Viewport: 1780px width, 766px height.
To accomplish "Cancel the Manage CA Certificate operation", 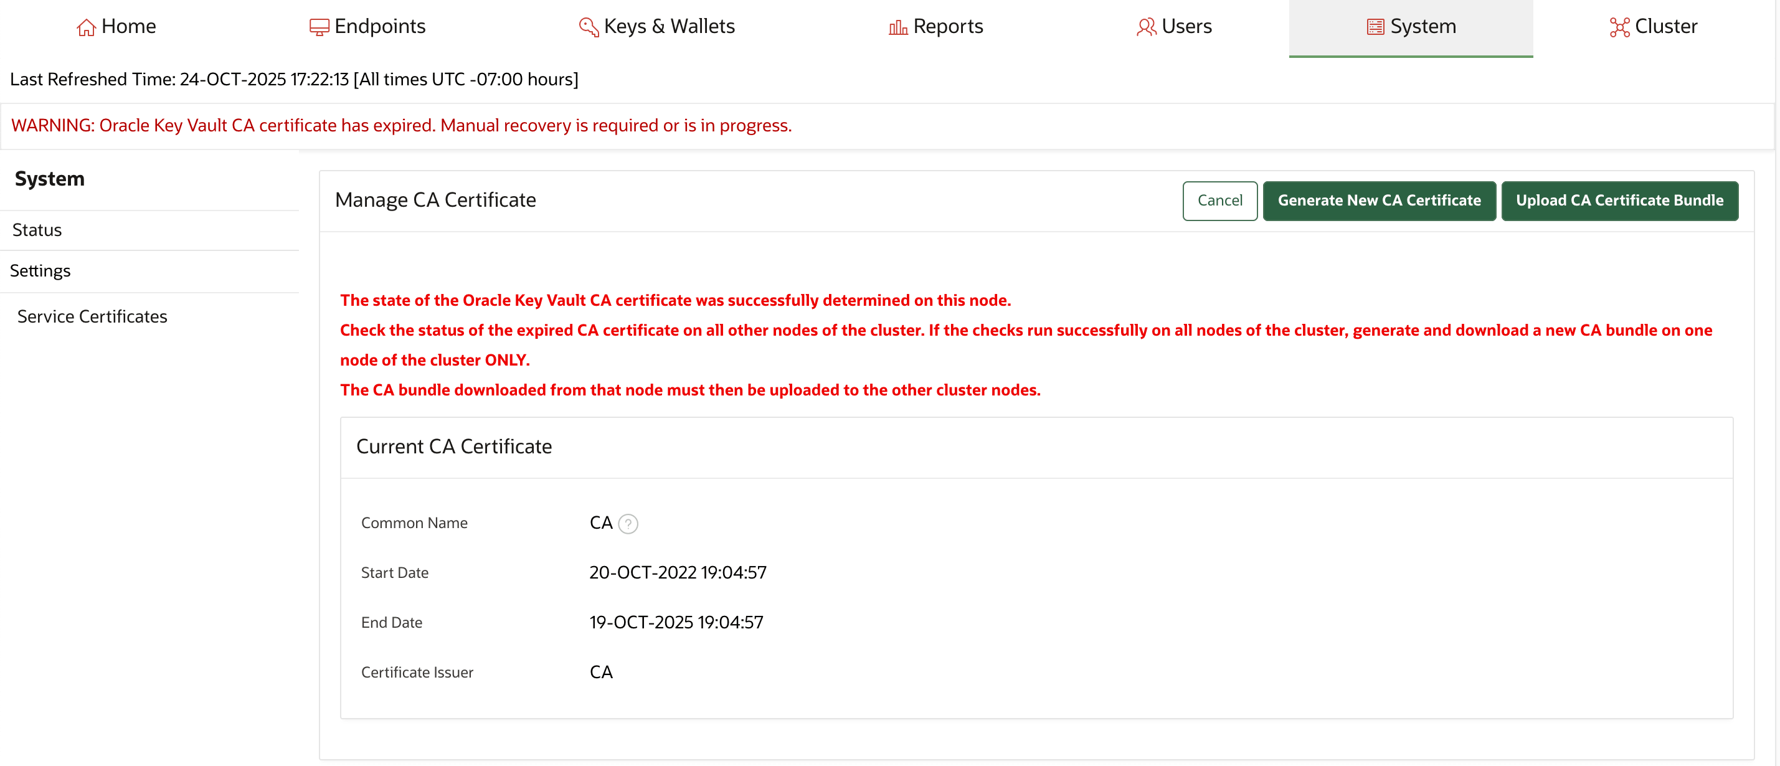I will point(1219,201).
